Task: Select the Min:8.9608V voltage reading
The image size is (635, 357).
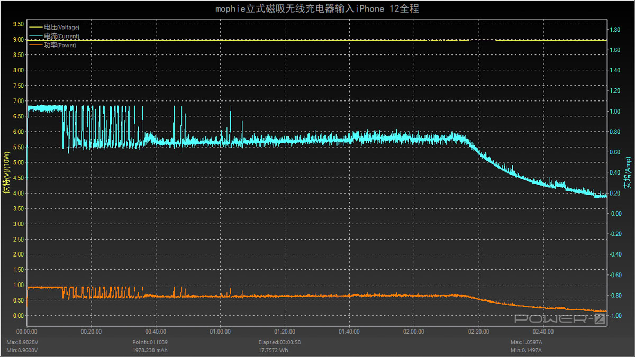Action: 22,350
